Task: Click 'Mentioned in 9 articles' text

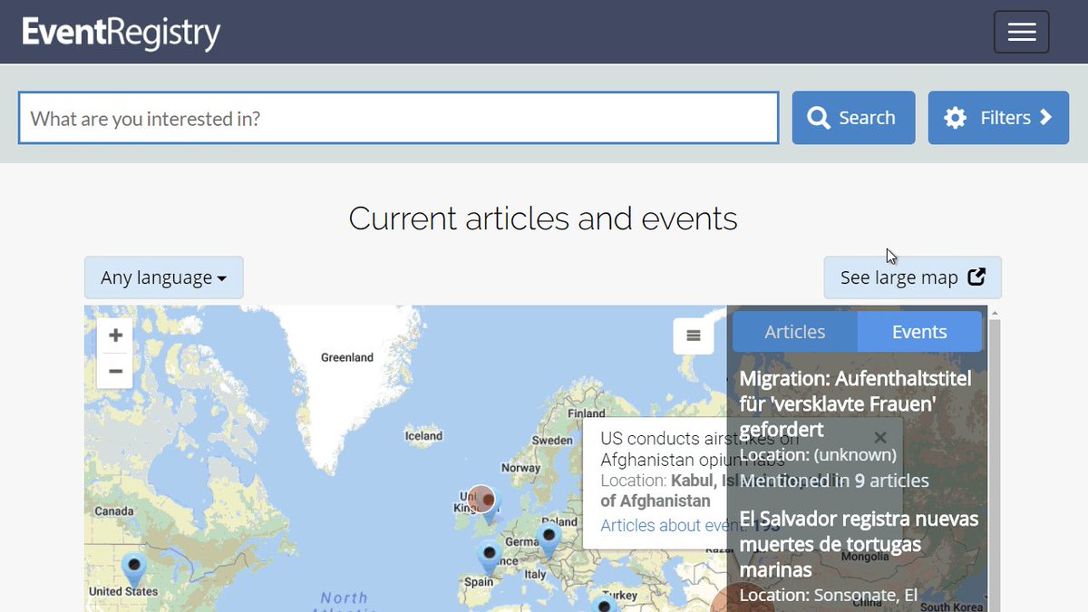Action: (834, 481)
